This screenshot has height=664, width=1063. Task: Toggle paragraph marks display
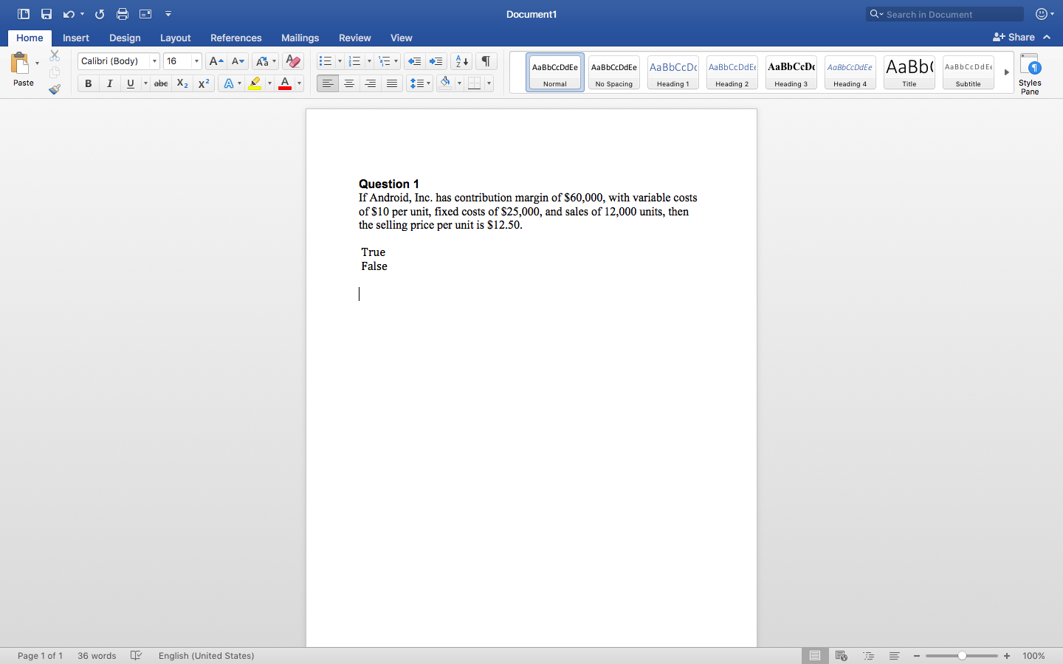click(x=486, y=60)
